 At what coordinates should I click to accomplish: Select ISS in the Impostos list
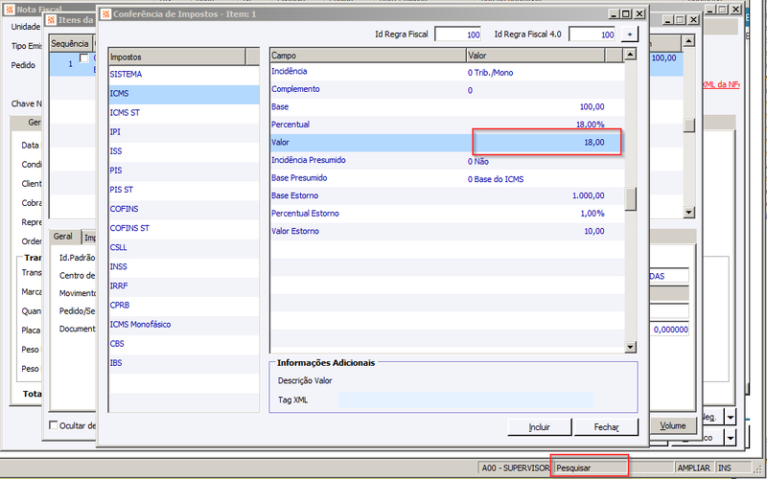(x=184, y=151)
